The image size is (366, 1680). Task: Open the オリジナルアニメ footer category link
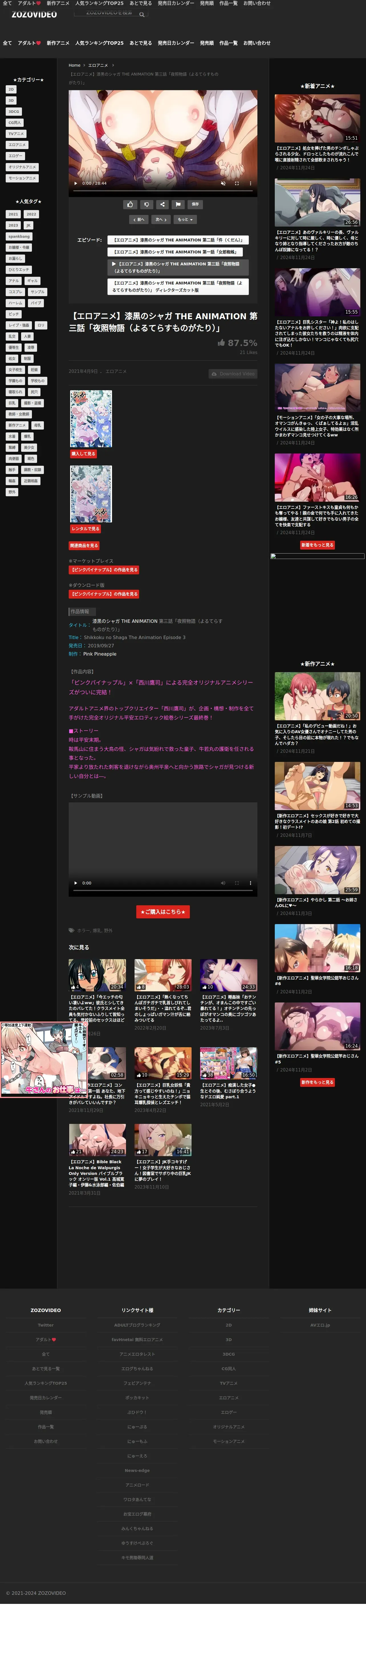228,1427
